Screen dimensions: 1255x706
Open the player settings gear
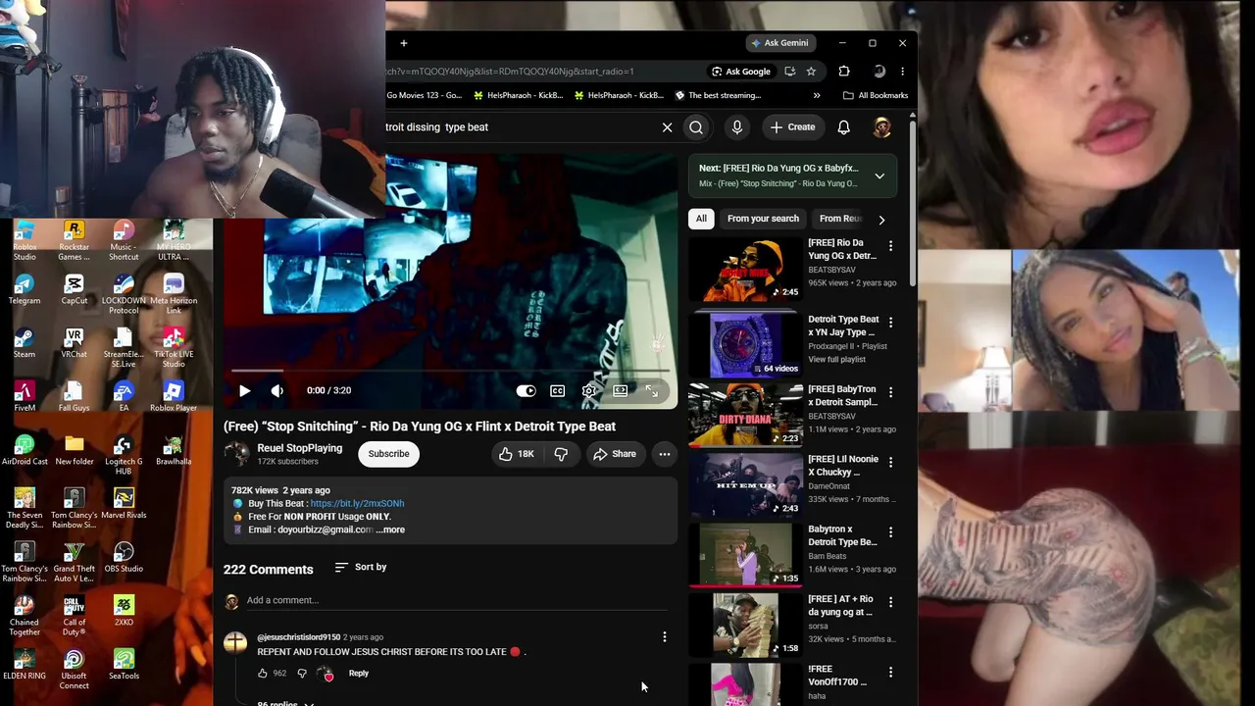588,390
